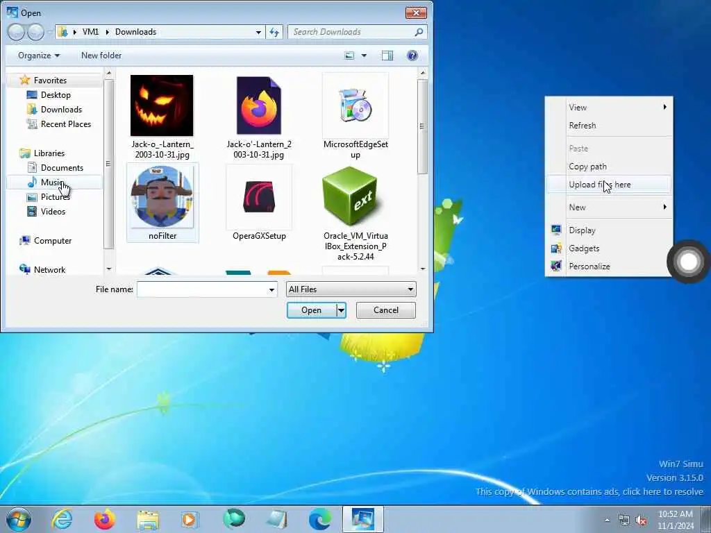Open New submenu in context menu
Viewport: 711px width, 533px height.
pos(608,207)
